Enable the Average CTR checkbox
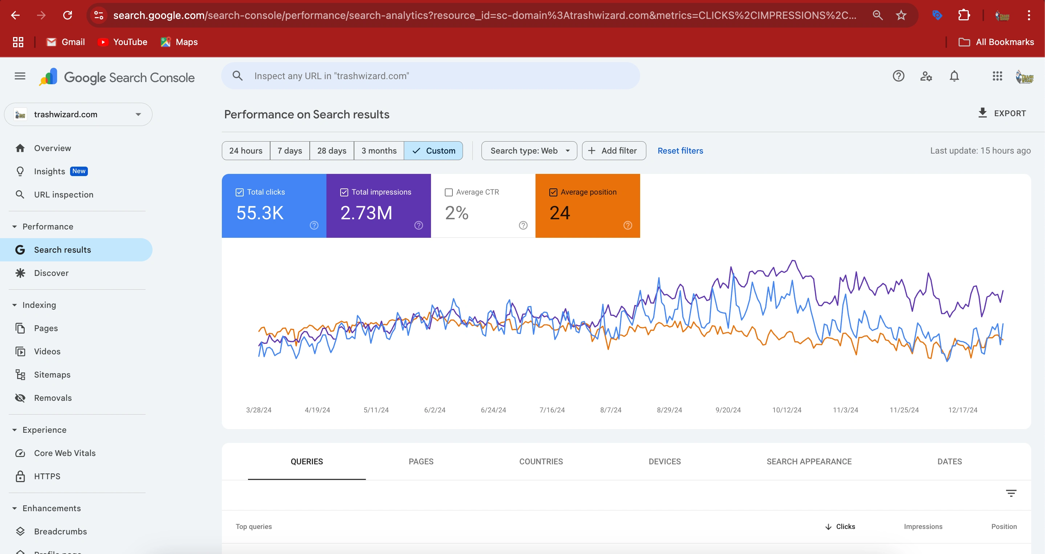Viewport: 1045px width, 554px height. (449, 192)
